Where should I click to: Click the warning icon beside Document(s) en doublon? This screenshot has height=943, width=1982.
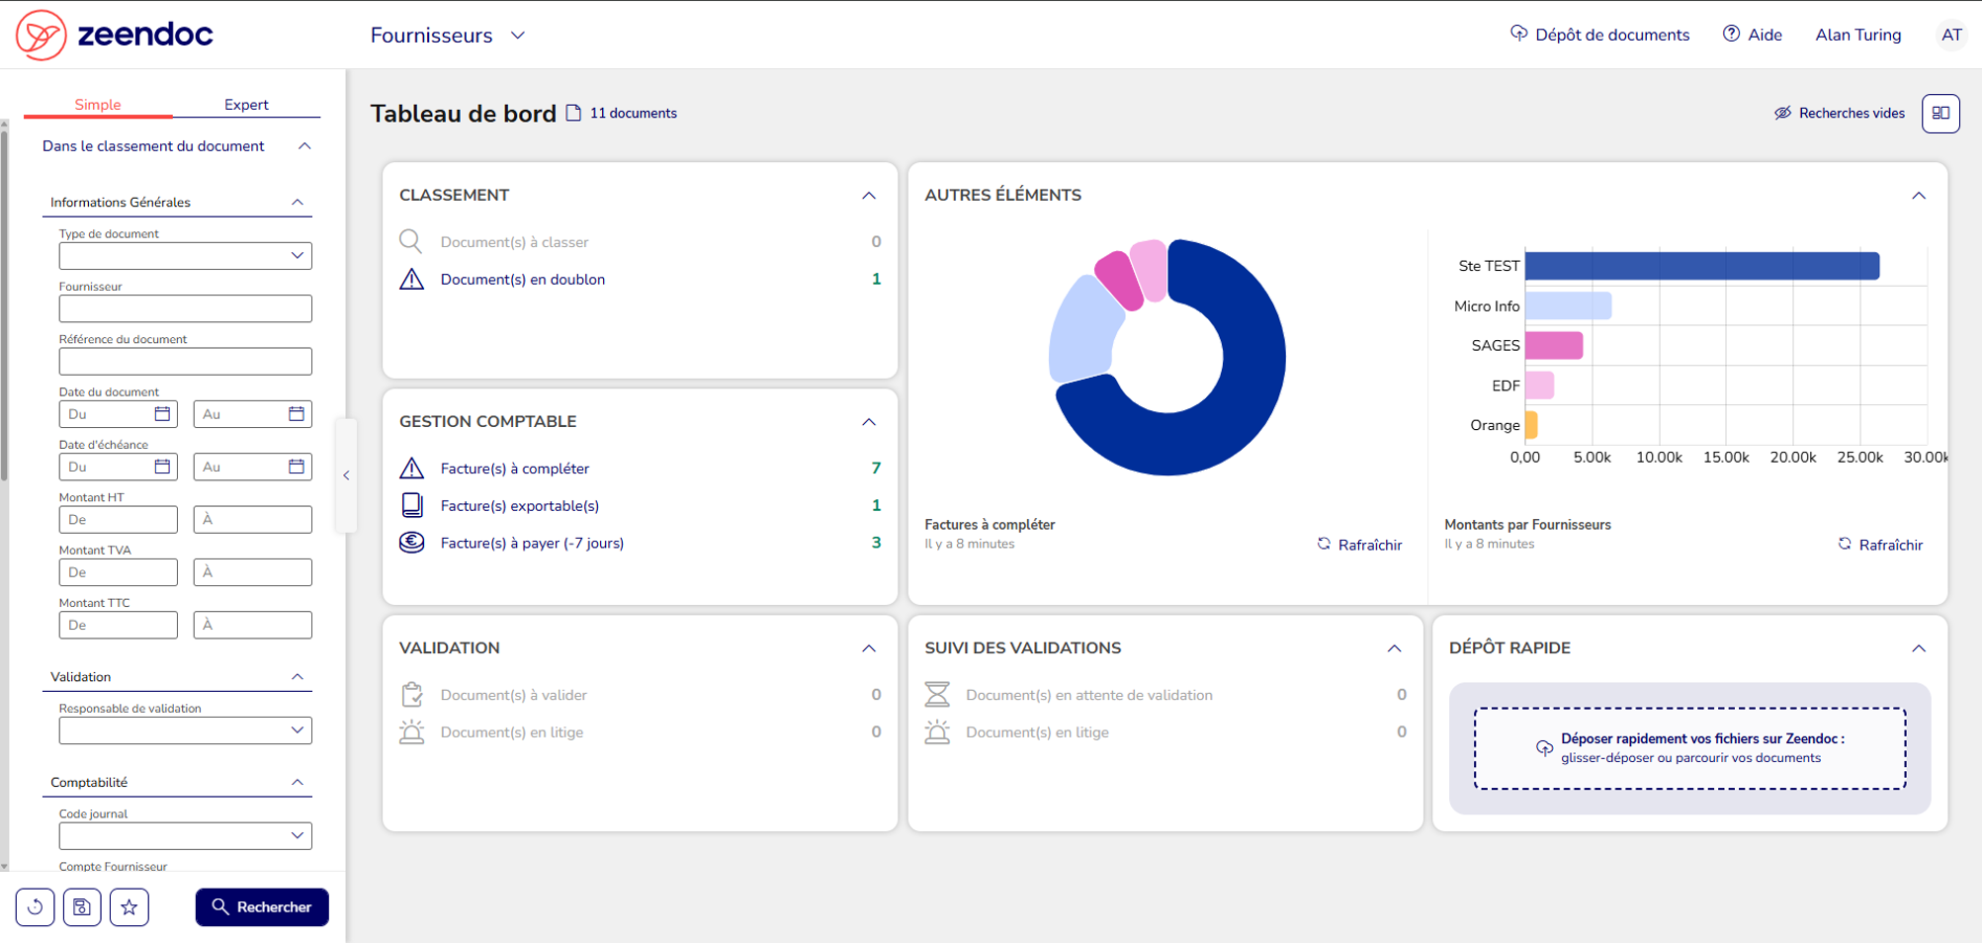pos(411,279)
